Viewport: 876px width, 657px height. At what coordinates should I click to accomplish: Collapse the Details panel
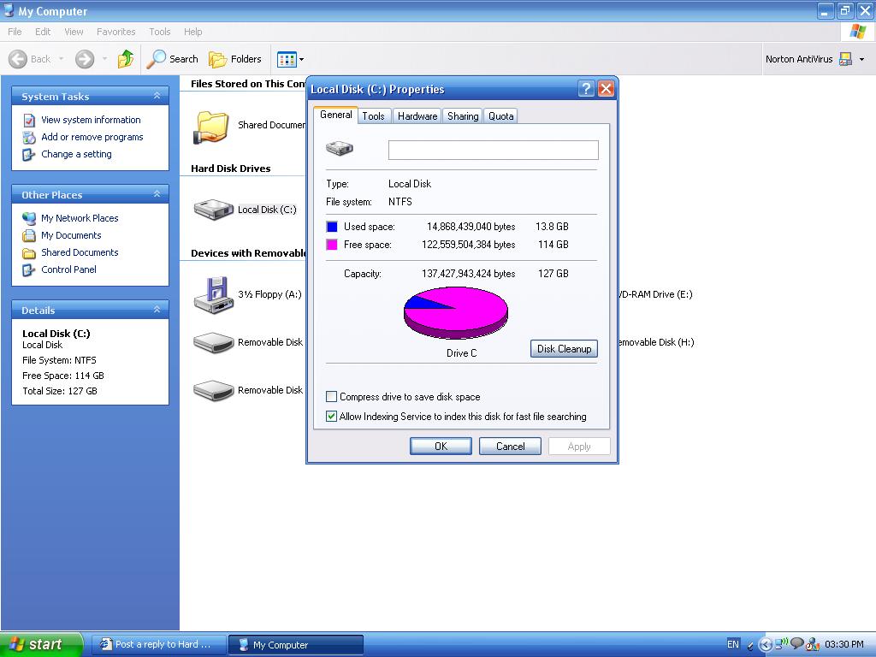pos(157,311)
